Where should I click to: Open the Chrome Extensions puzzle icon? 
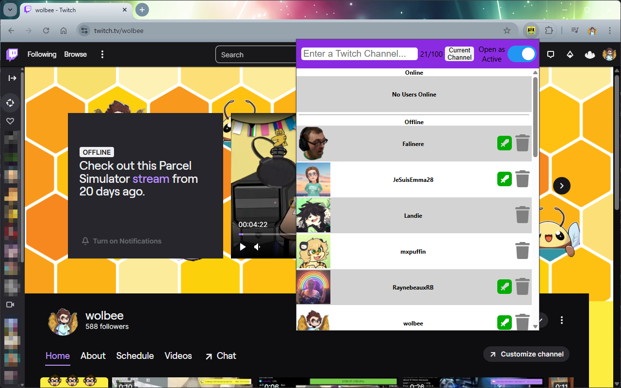tap(549, 31)
